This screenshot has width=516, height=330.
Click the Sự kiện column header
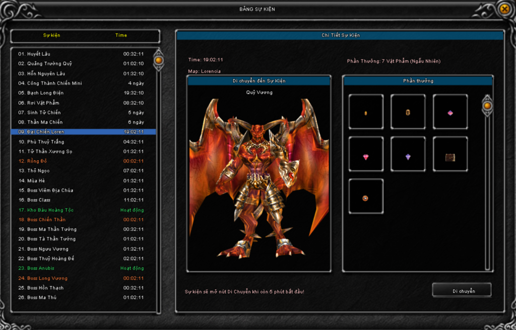(x=51, y=36)
